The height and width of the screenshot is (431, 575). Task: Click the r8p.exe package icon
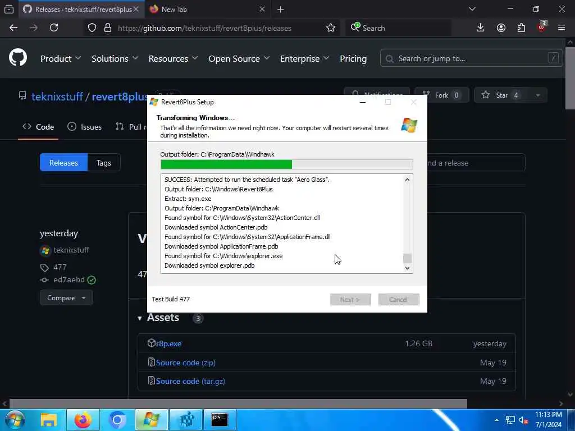(x=152, y=343)
